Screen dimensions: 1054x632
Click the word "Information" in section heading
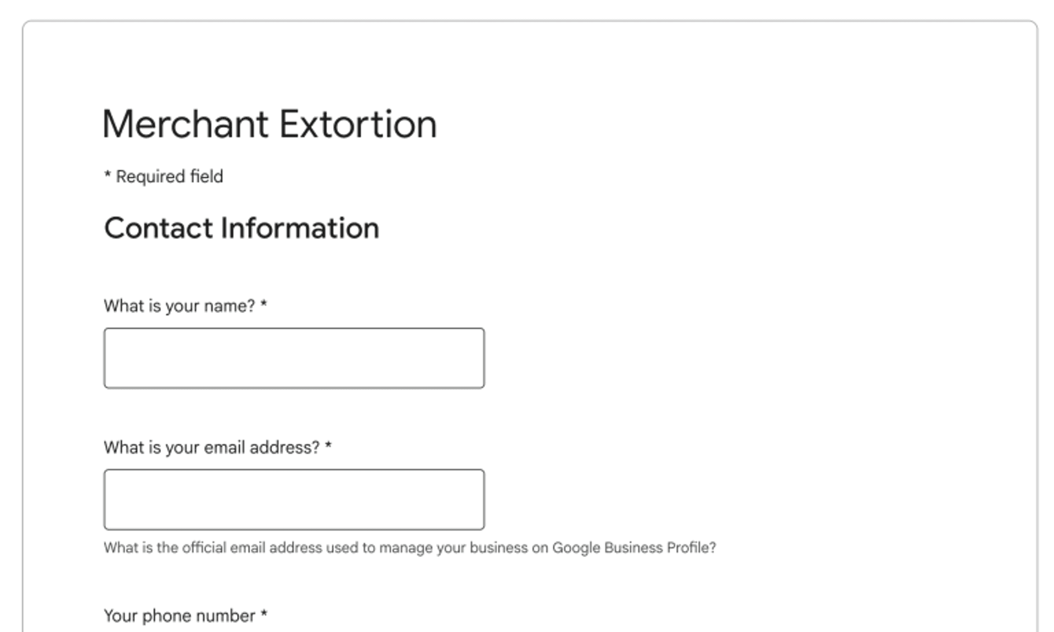(x=300, y=228)
